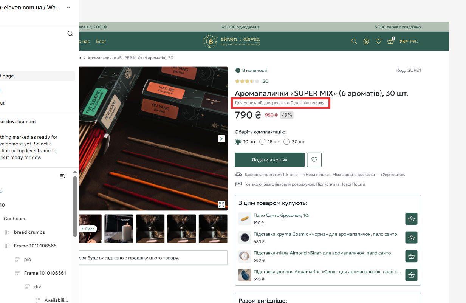This screenshot has width=466, height=303.
Task: Click the bread crumbs layer icon
Action: 7,232
